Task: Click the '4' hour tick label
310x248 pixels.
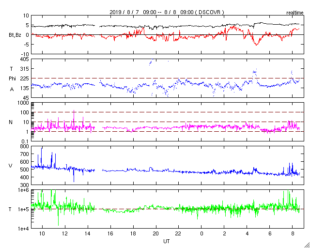Action: (247, 234)
